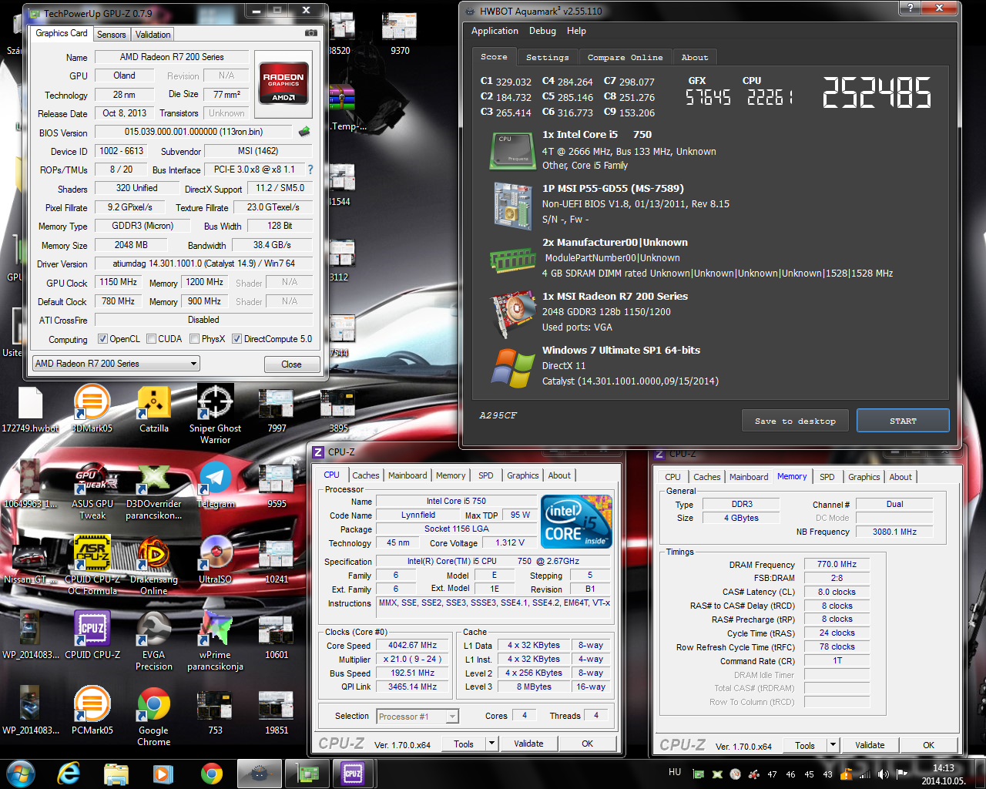
Task: Click Aquamark Save to desktop button
Action: click(795, 421)
